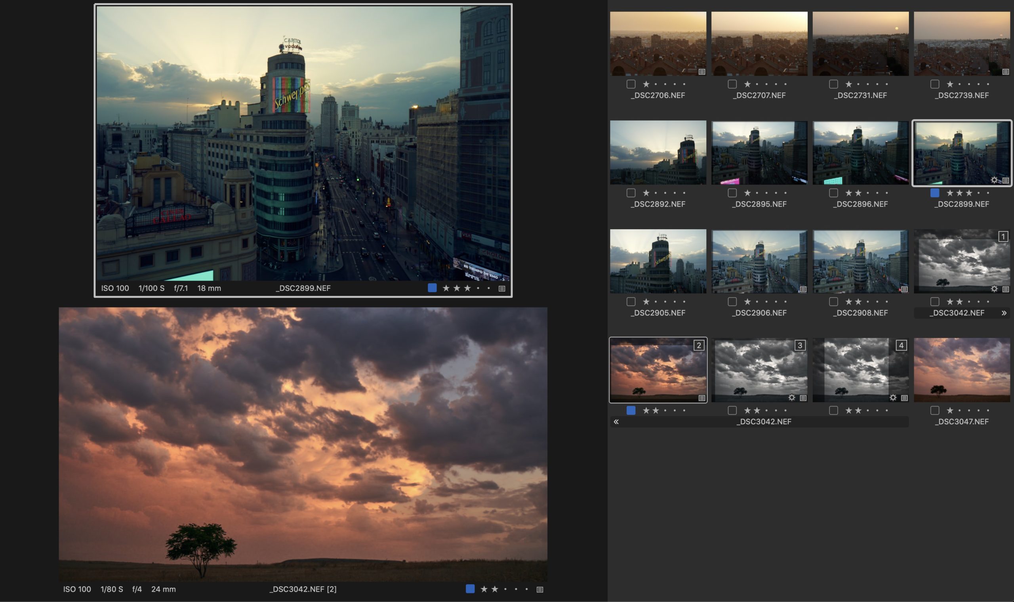Click the _DSC2707.NEF file name label
Screen dimensions: 1014x602
point(759,95)
